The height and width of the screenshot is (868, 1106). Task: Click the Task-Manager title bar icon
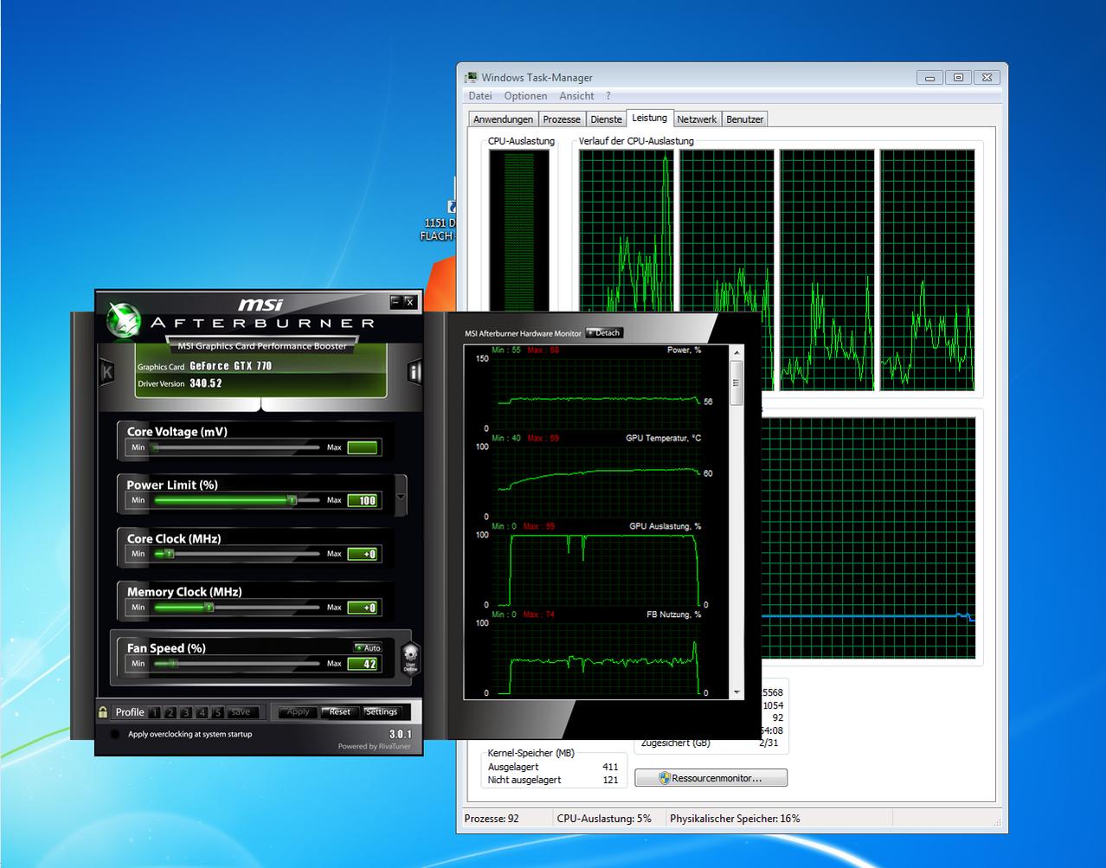pos(472,78)
